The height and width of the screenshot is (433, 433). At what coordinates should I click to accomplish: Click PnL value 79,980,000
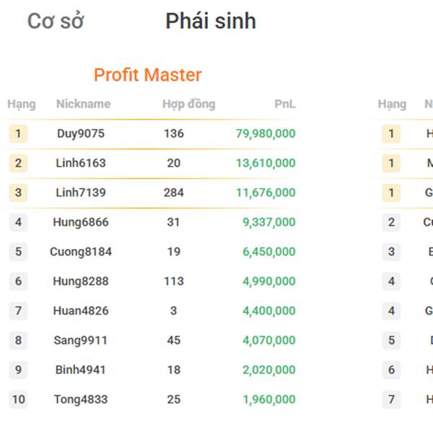[x=266, y=134]
